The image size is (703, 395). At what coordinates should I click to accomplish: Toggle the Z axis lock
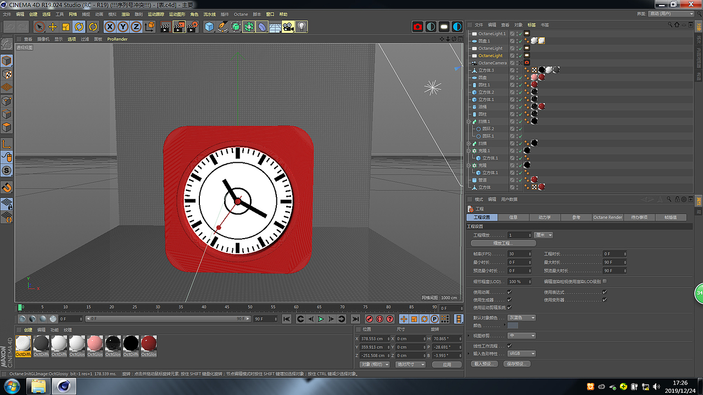coord(136,26)
